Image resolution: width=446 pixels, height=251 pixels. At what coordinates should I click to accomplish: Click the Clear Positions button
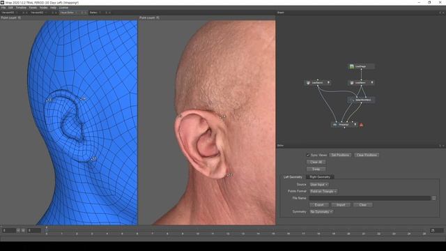pos(367,155)
